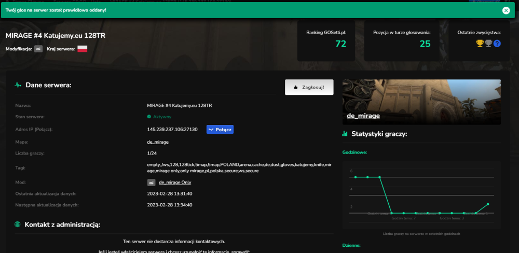This screenshot has height=253, width=519.
Task: Click the pulse icon beside Dane serwera
Action: coord(18,85)
